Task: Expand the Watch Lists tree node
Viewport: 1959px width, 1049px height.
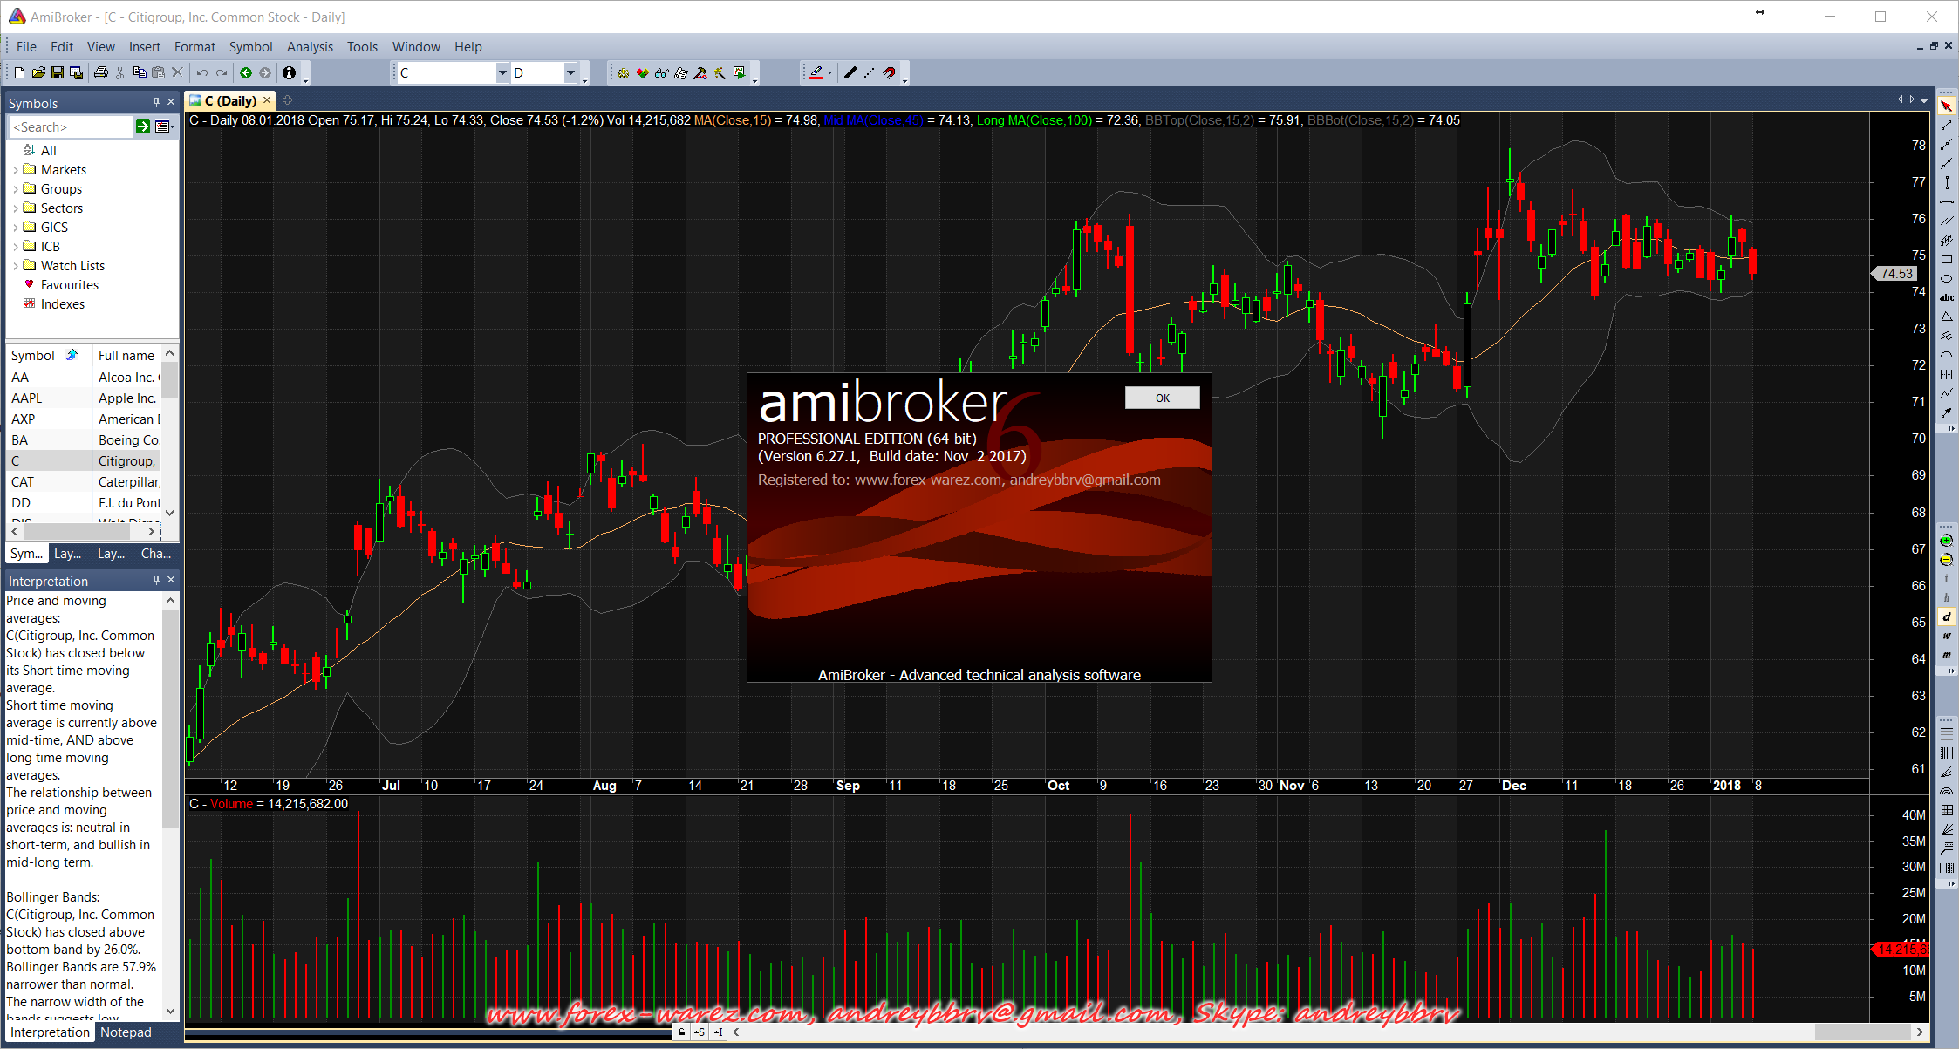Action: click(16, 266)
